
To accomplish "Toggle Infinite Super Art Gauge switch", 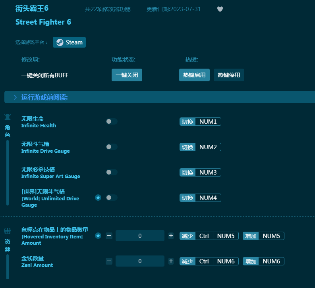I will [112, 172].
